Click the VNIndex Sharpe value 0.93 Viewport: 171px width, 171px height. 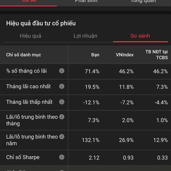(x=128, y=158)
